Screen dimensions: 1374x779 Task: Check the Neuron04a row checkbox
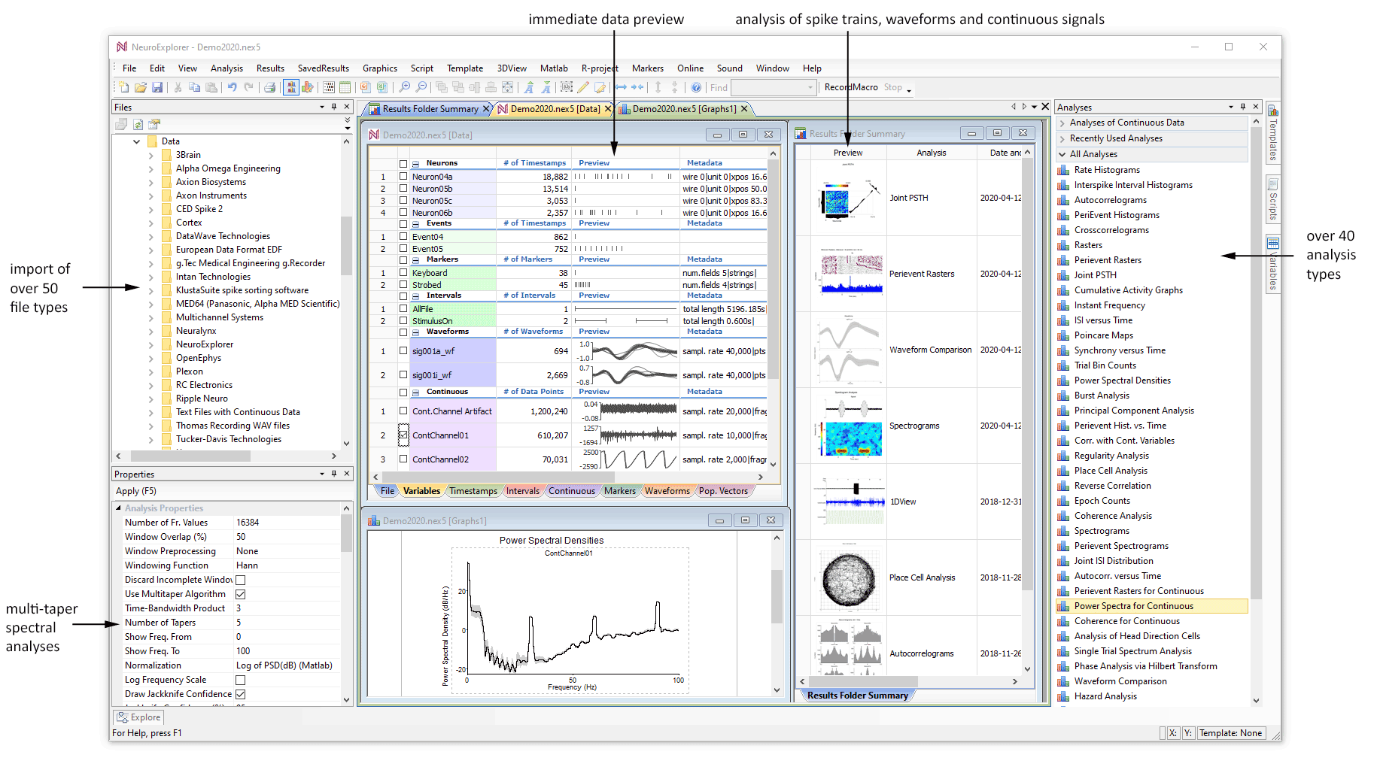click(x=403, y=175)
